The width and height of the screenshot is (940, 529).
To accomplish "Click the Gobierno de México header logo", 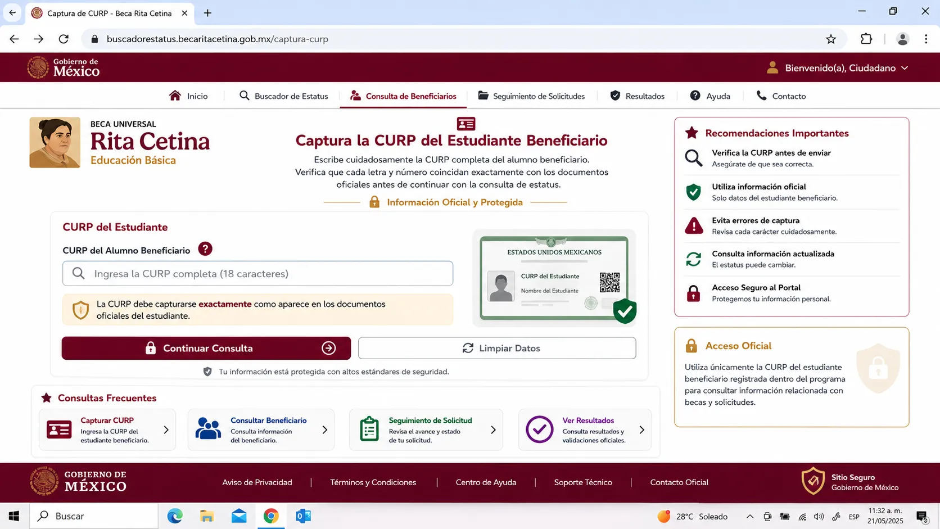I will (x=64, y=67).
